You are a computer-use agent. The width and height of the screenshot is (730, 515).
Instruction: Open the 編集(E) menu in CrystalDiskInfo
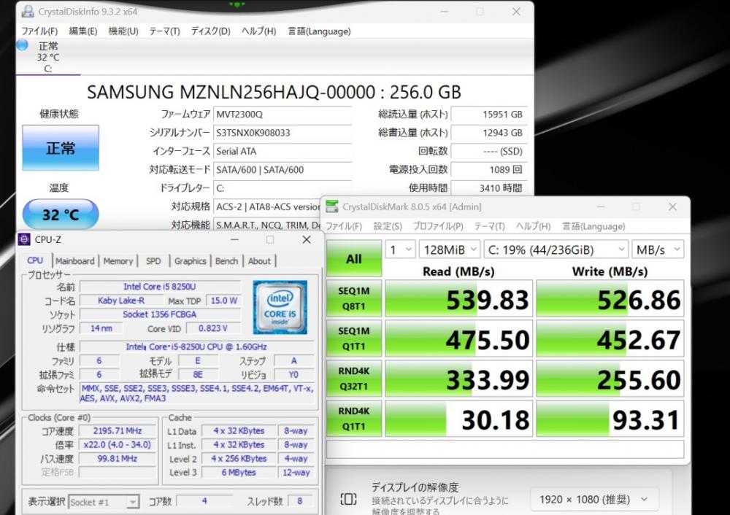point(83,31)
